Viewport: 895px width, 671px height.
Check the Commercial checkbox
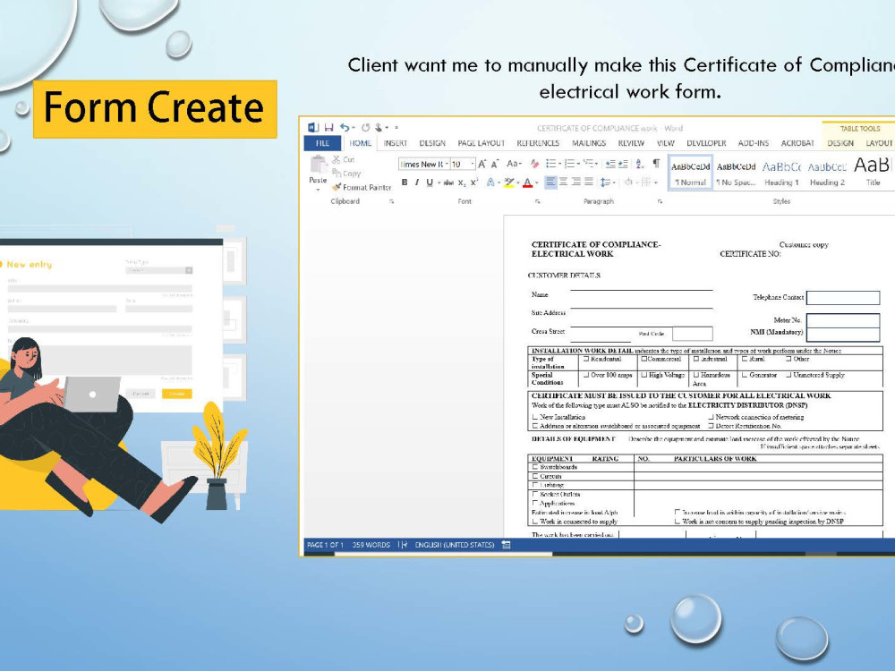pyautogui.click(x=644, y=359)
